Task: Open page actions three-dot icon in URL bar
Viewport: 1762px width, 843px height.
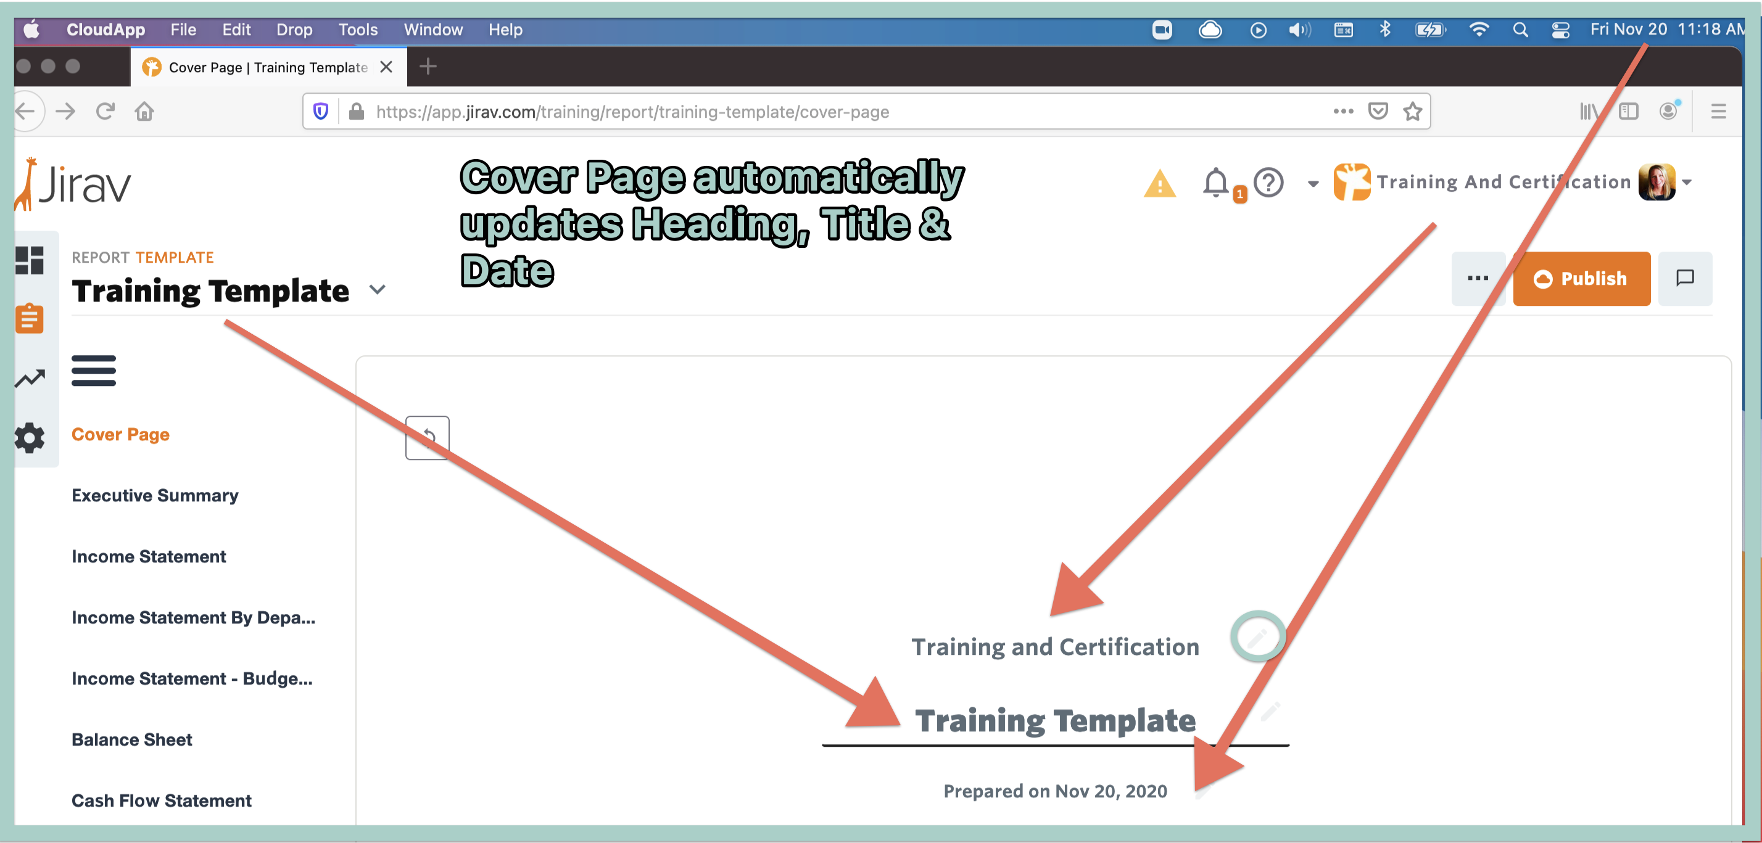Action: 1342,112
